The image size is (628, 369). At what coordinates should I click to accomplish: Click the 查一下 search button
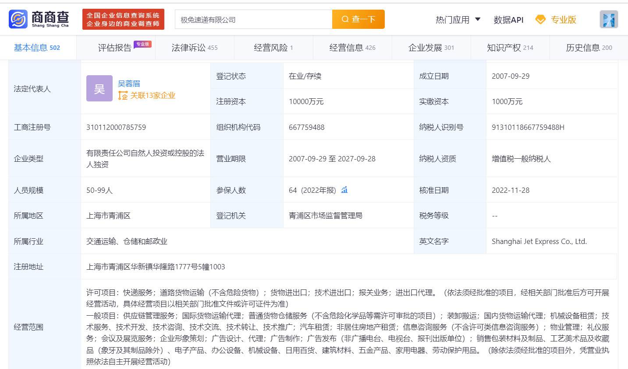358,19
